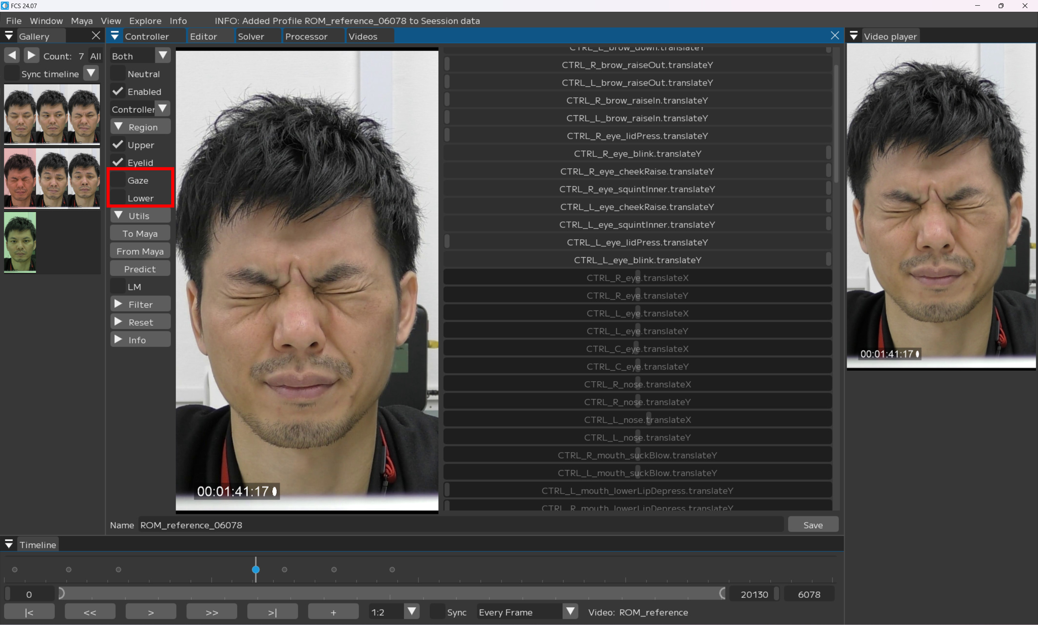Select the green-tinted gallery thumbnail
1038x625 pixels.
[20, 242]
